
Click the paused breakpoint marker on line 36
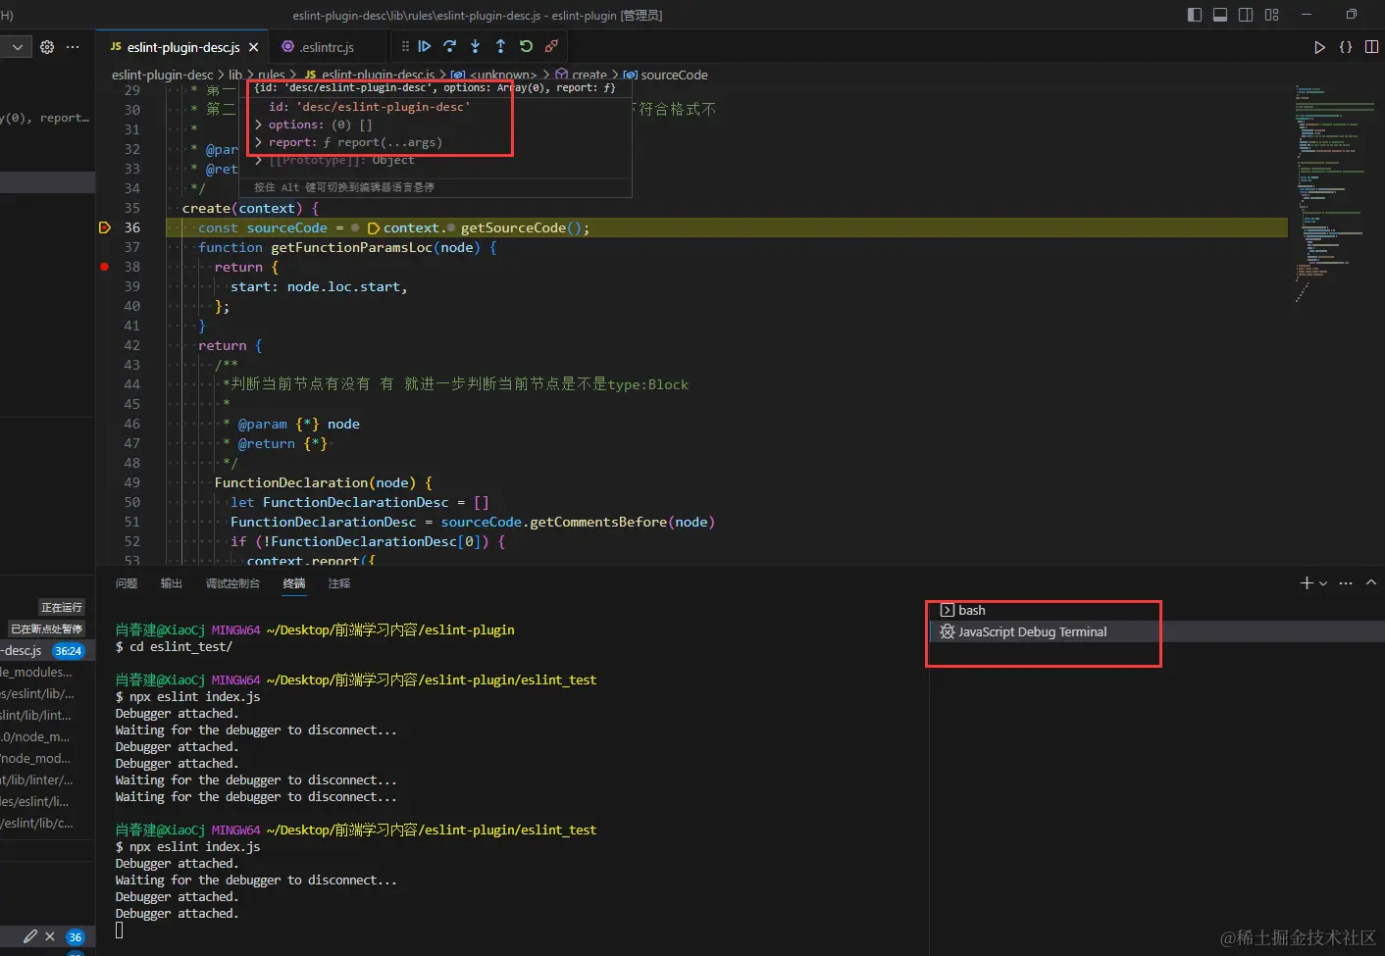point(104,227)
